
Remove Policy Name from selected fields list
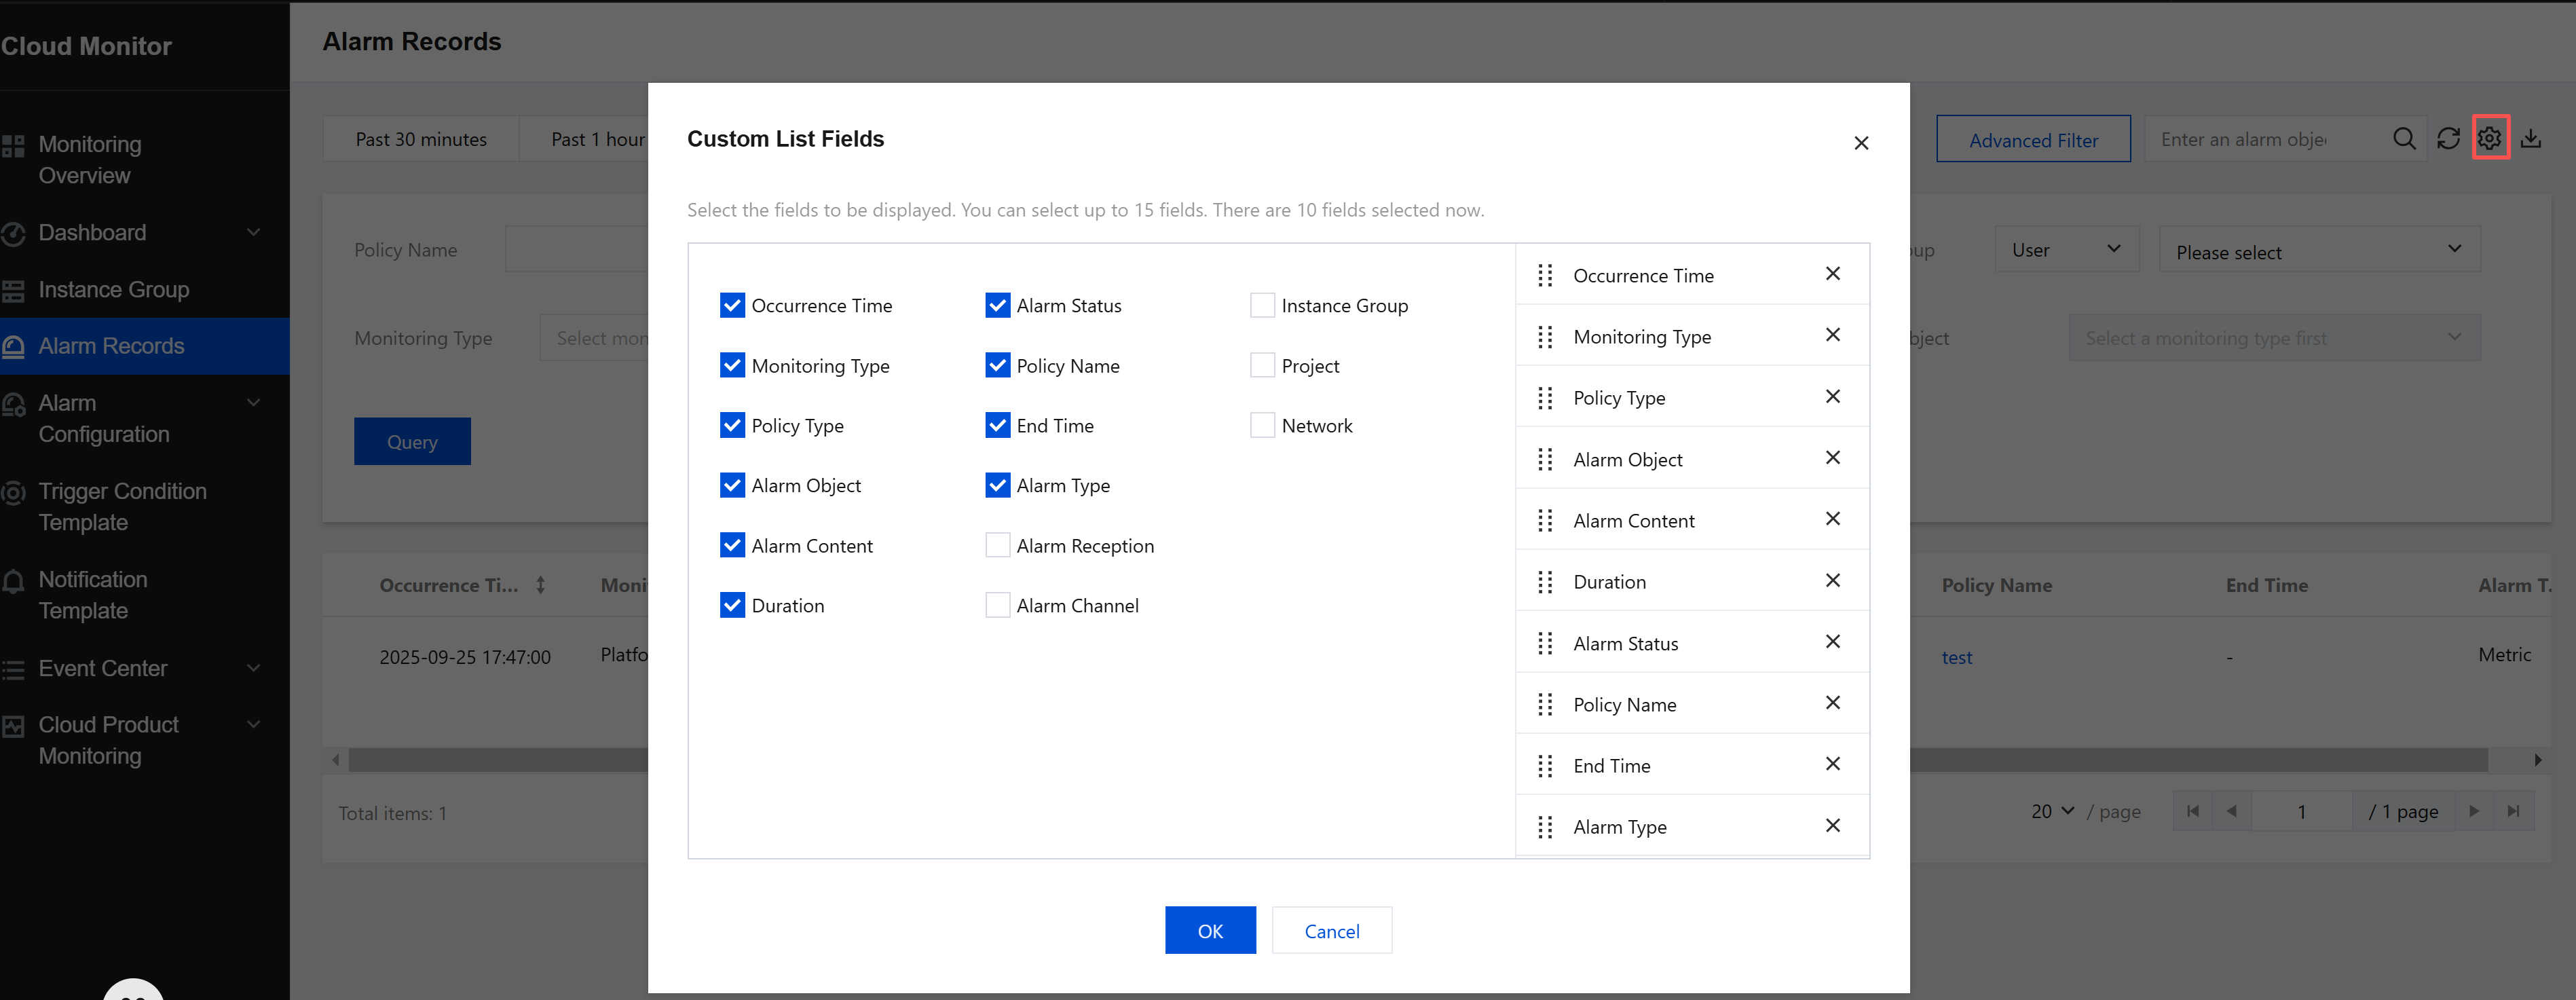pos(1833,703)
